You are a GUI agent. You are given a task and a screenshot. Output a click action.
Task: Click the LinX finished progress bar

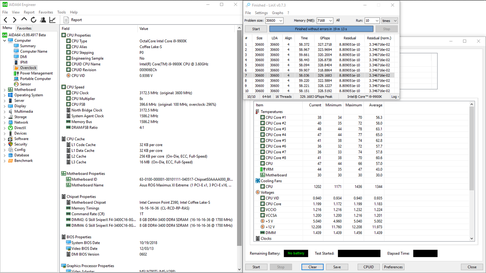point(321,29)
